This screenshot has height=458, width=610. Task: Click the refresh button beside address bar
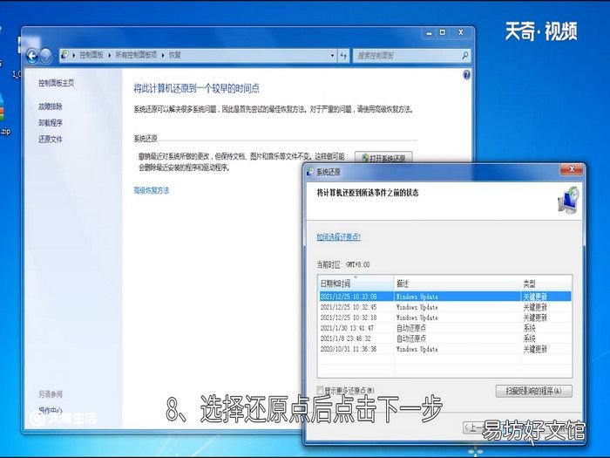pos(343,55)
